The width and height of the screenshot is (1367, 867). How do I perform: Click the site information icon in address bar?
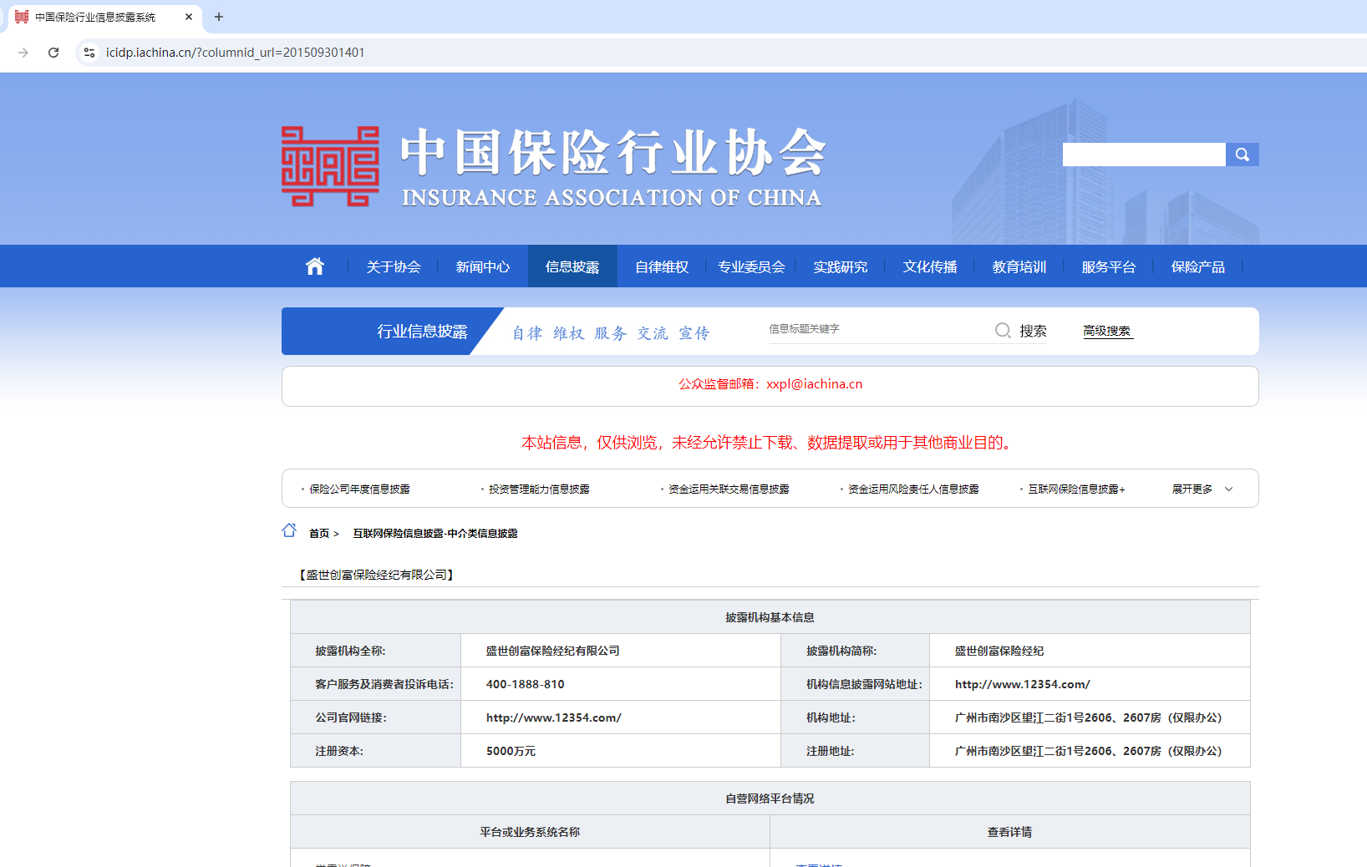89,53
